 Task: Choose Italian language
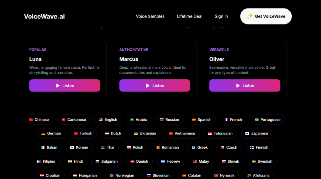49,147
